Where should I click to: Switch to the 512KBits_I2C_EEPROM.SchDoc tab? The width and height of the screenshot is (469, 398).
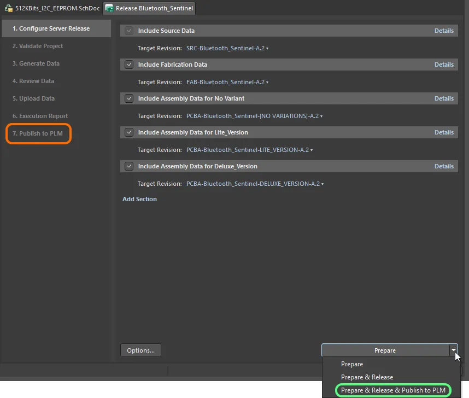tap(52, 8)
